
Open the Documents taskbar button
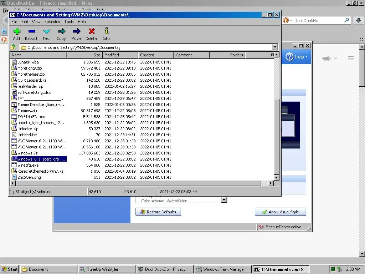(48, 269)
